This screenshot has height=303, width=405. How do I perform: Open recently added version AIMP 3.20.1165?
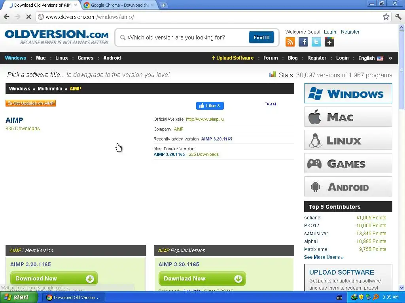tap(216, 139)
